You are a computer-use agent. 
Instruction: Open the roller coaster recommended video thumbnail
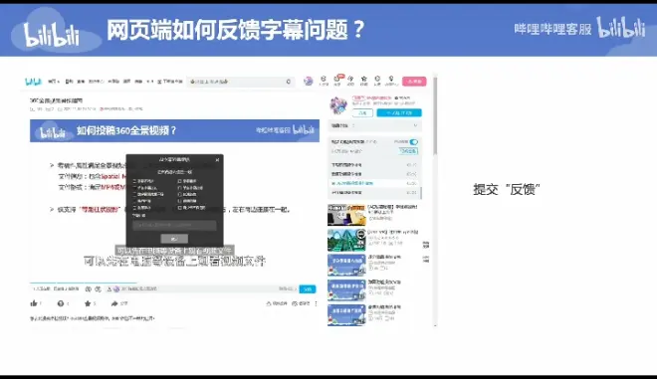click(x=346, y=240)
